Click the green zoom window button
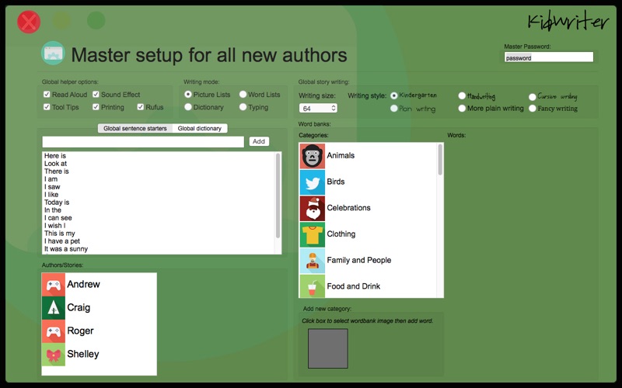 tap(96, 20)
